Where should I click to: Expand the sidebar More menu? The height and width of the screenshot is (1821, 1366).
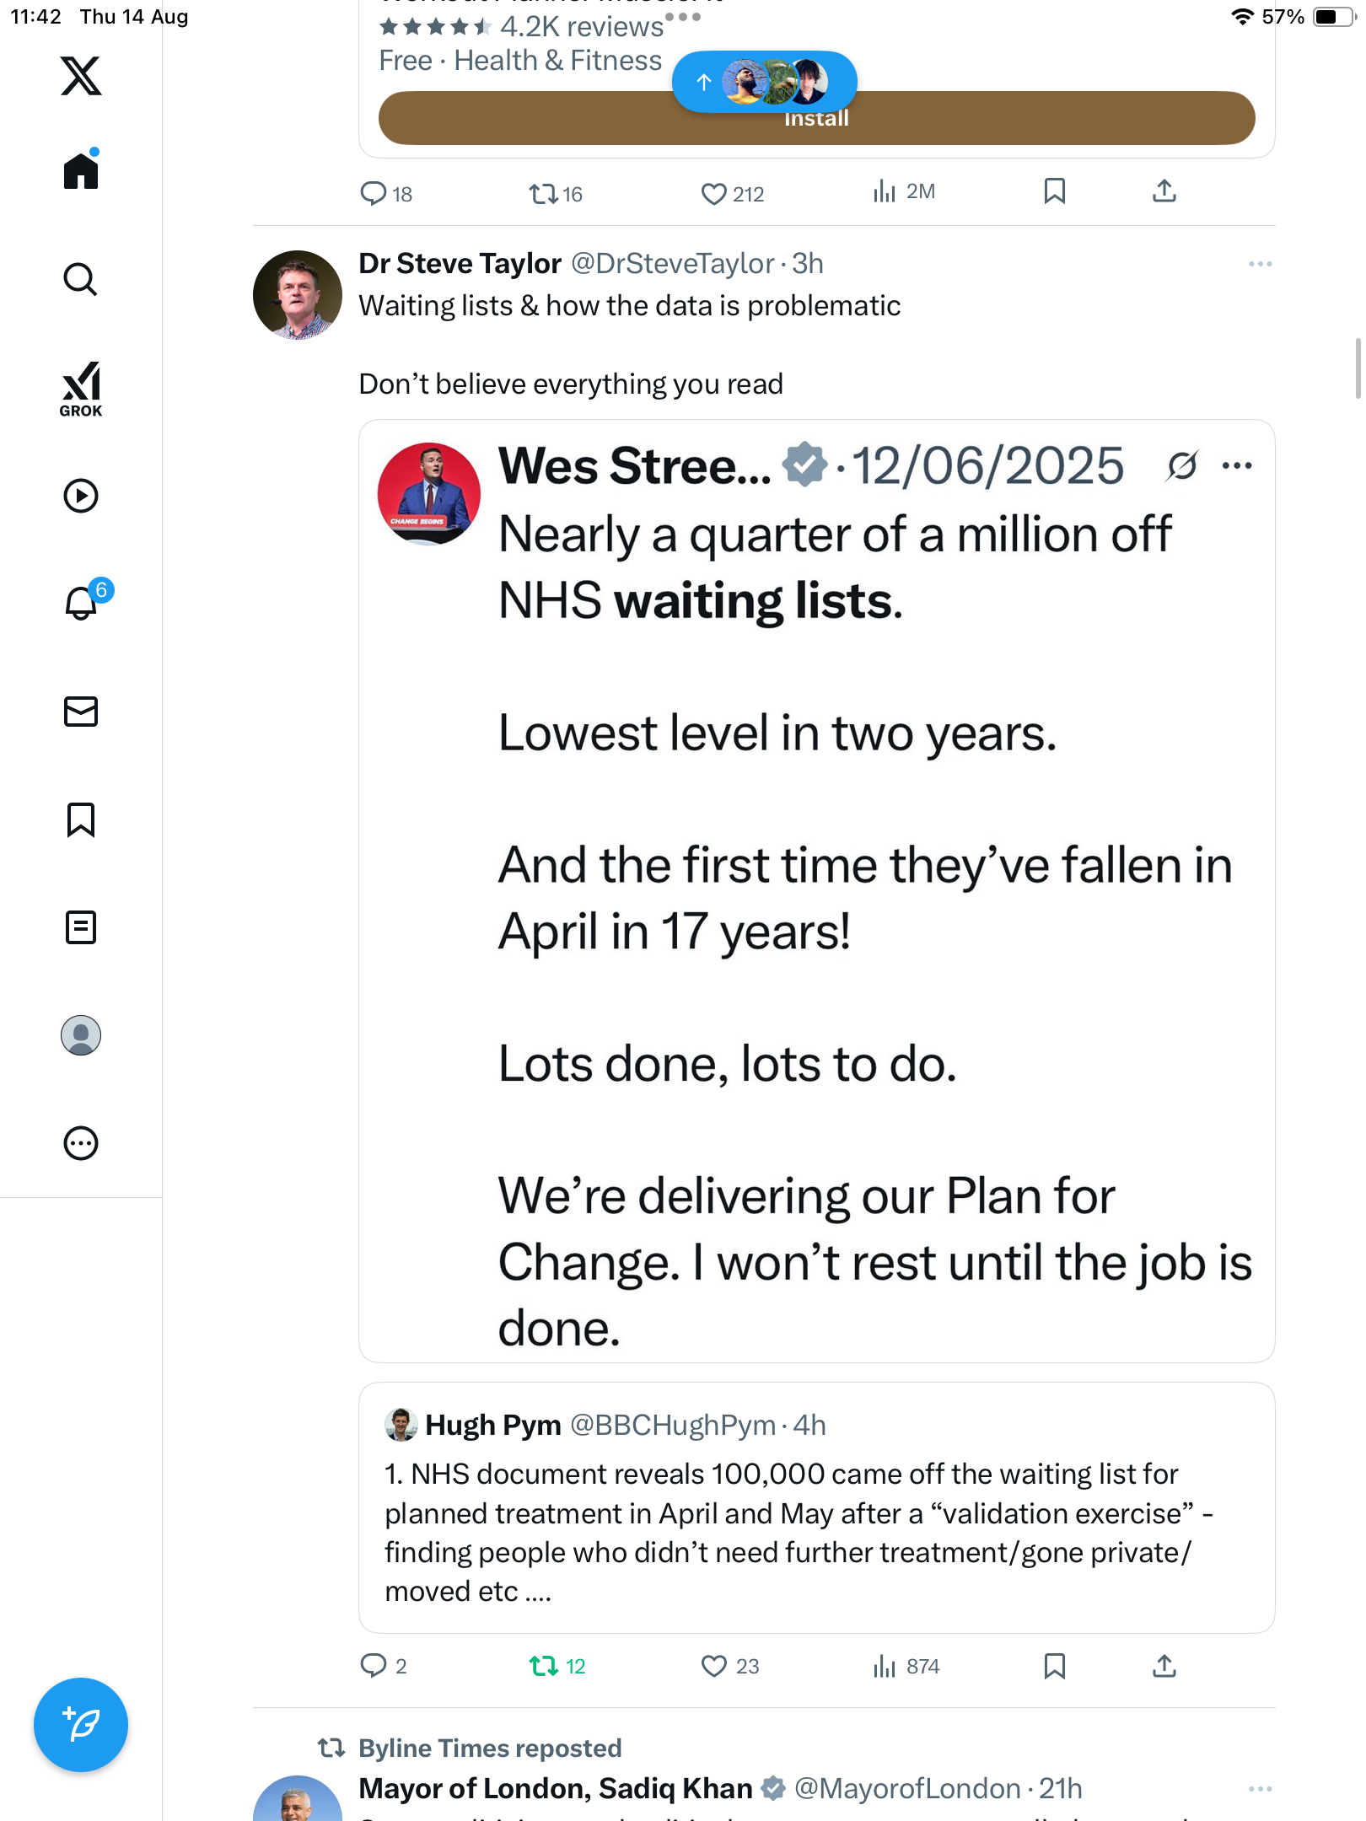coord(81,1143)
